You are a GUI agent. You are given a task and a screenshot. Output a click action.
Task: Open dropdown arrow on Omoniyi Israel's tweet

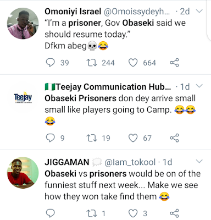199,11
